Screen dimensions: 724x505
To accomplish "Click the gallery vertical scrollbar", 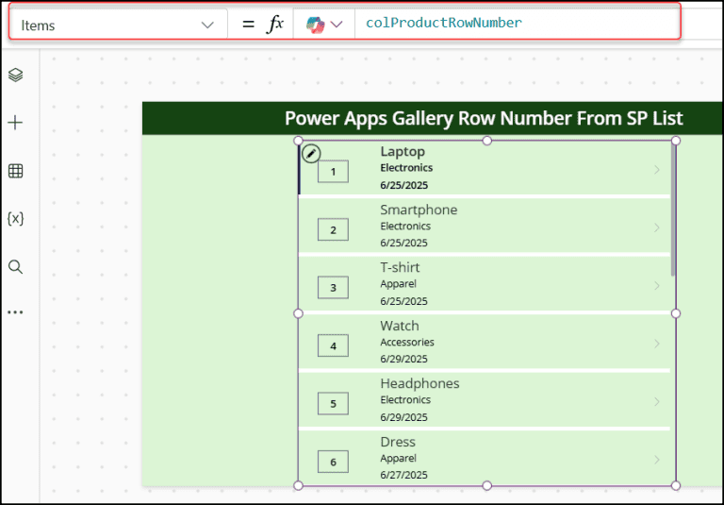I will click(x=673, y=210).
